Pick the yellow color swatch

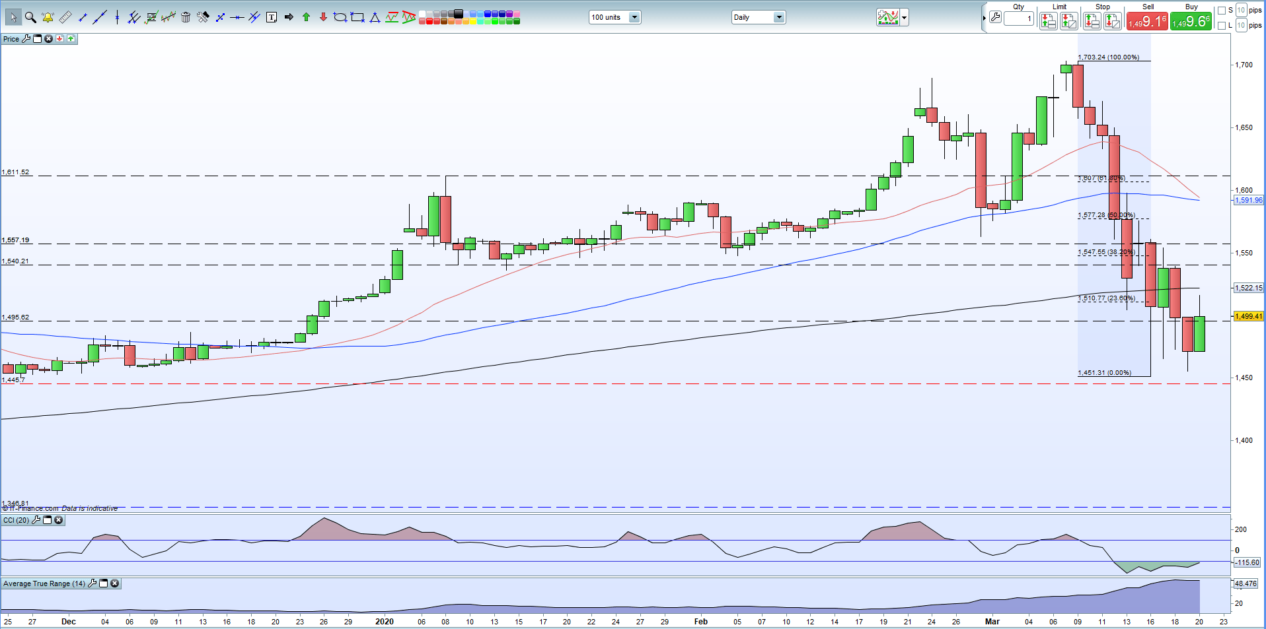(473, 21)
